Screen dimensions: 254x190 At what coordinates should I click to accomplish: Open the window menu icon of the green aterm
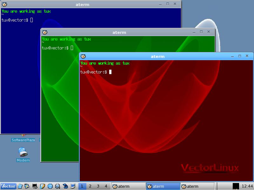[x=45, y=32]
